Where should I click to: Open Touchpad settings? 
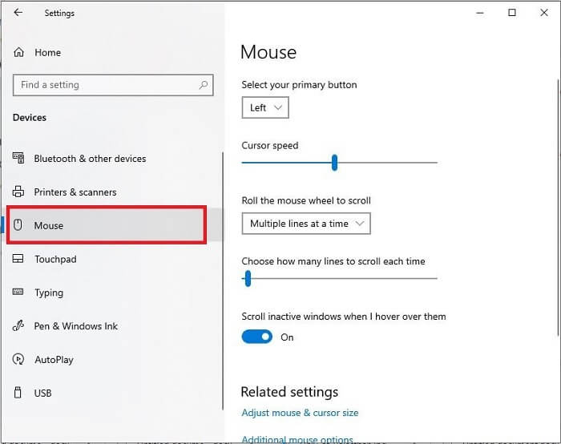click(x=55, y=259)
